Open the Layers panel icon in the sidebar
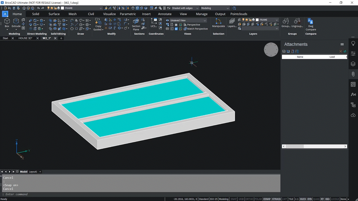358x201 pixels. 353,64
